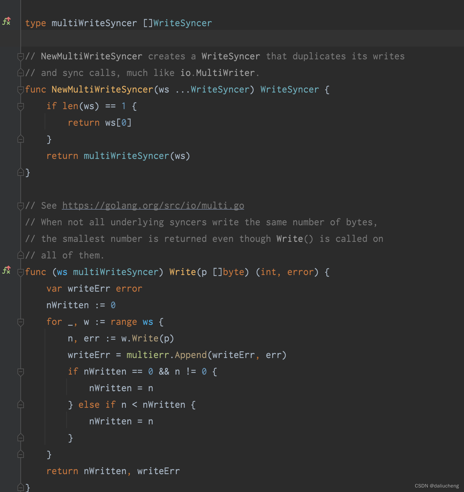This screenshot has width=464, height=492.
Task: Click fold end marker at '// all of them.'
Action: click(x=21, y=256)
